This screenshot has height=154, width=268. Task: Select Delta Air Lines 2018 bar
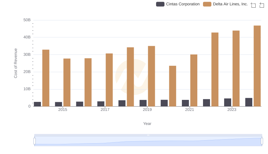point(130,77)
